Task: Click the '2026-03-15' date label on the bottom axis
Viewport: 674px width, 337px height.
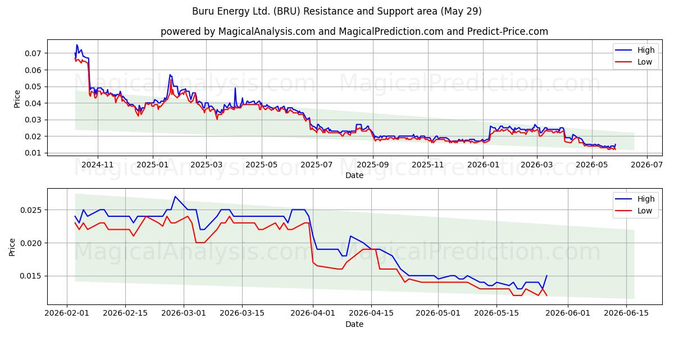Action: point(242,313)
